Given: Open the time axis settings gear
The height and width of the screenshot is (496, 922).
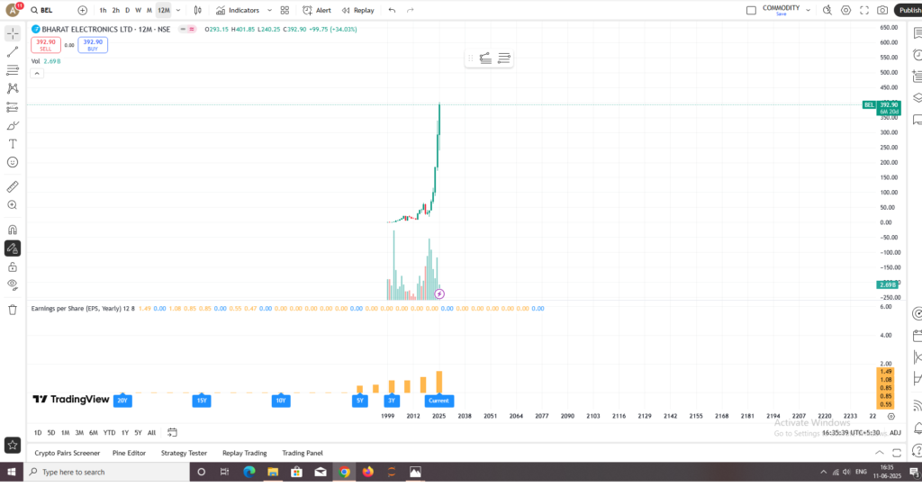Looking at the screenshot, I should [890, 416].
